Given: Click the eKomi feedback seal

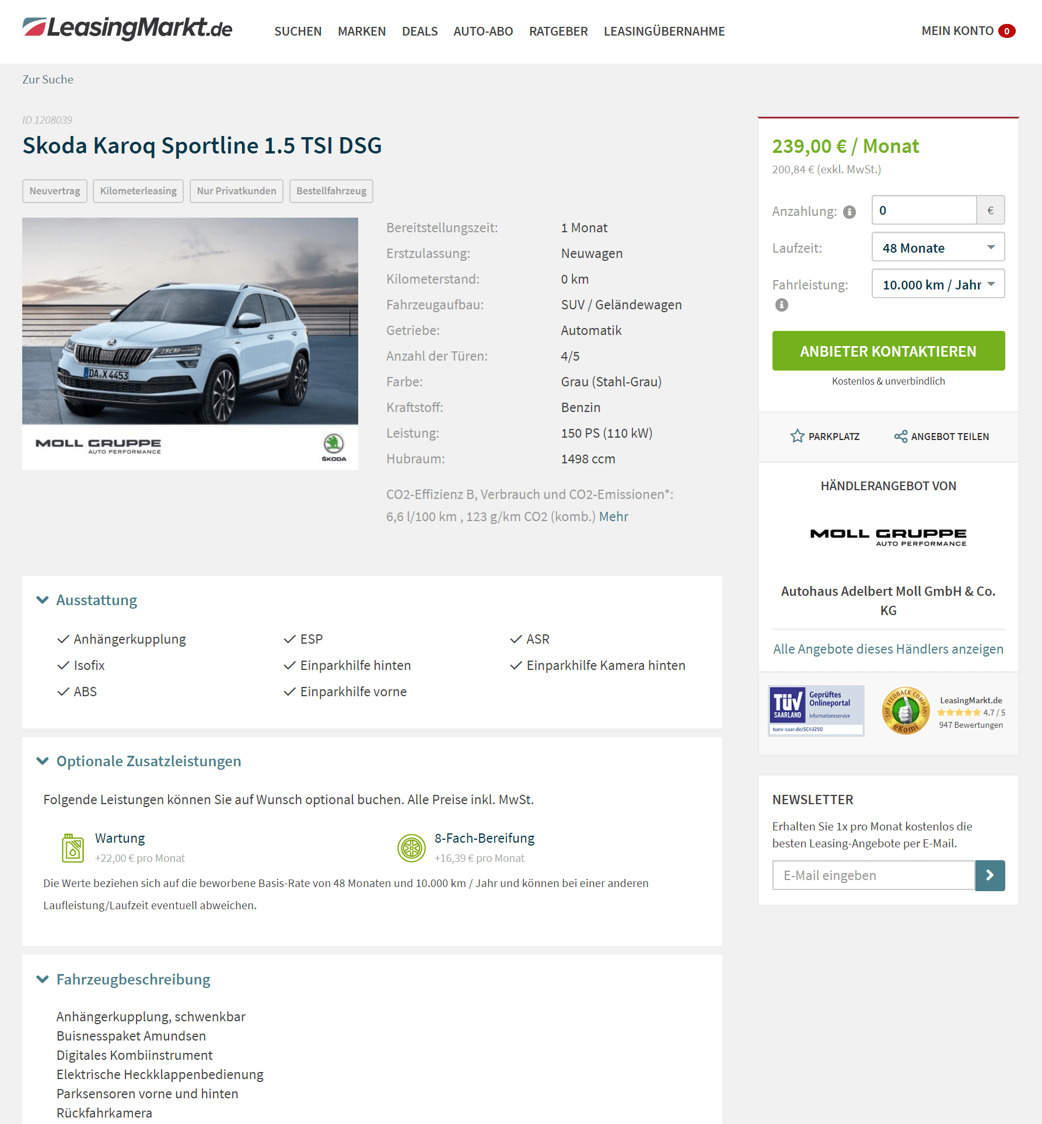Looking at the screenshot, I should pos(905,710).
